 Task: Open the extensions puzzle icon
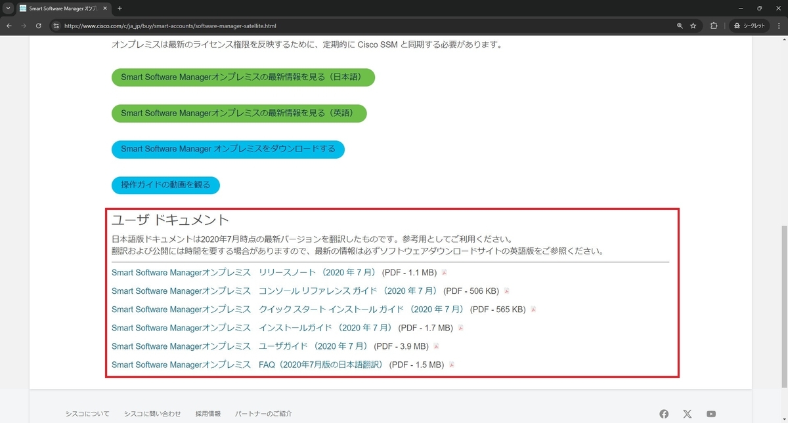click(713, 27)
